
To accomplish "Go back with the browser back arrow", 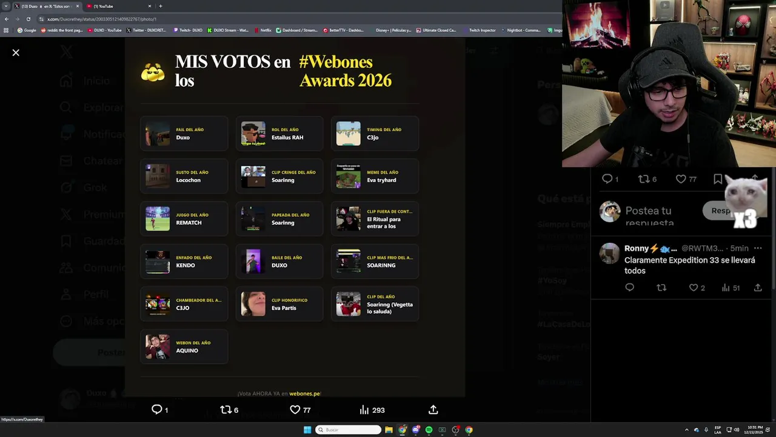I will pos(7,19).
